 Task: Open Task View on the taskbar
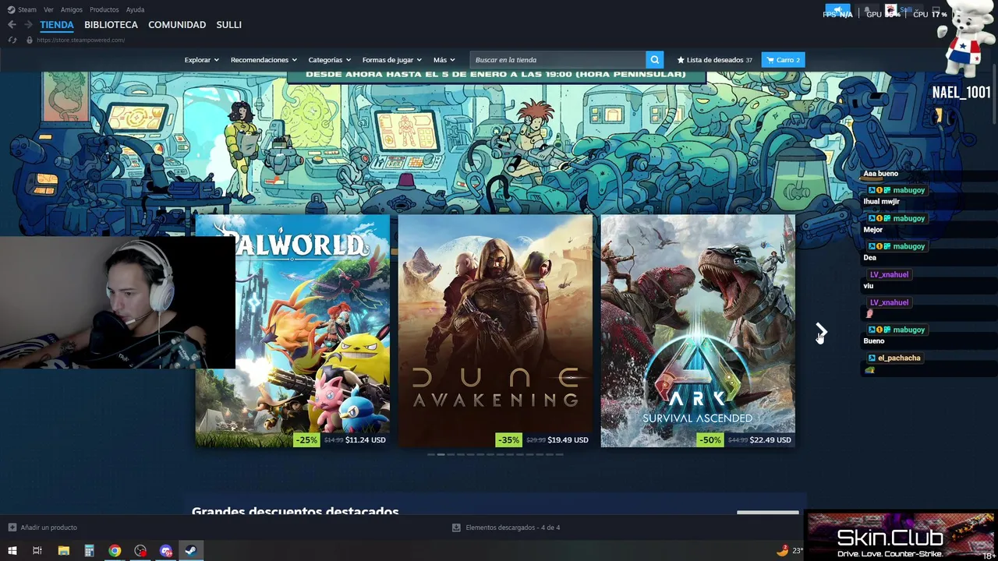click(x=37, y=551)
